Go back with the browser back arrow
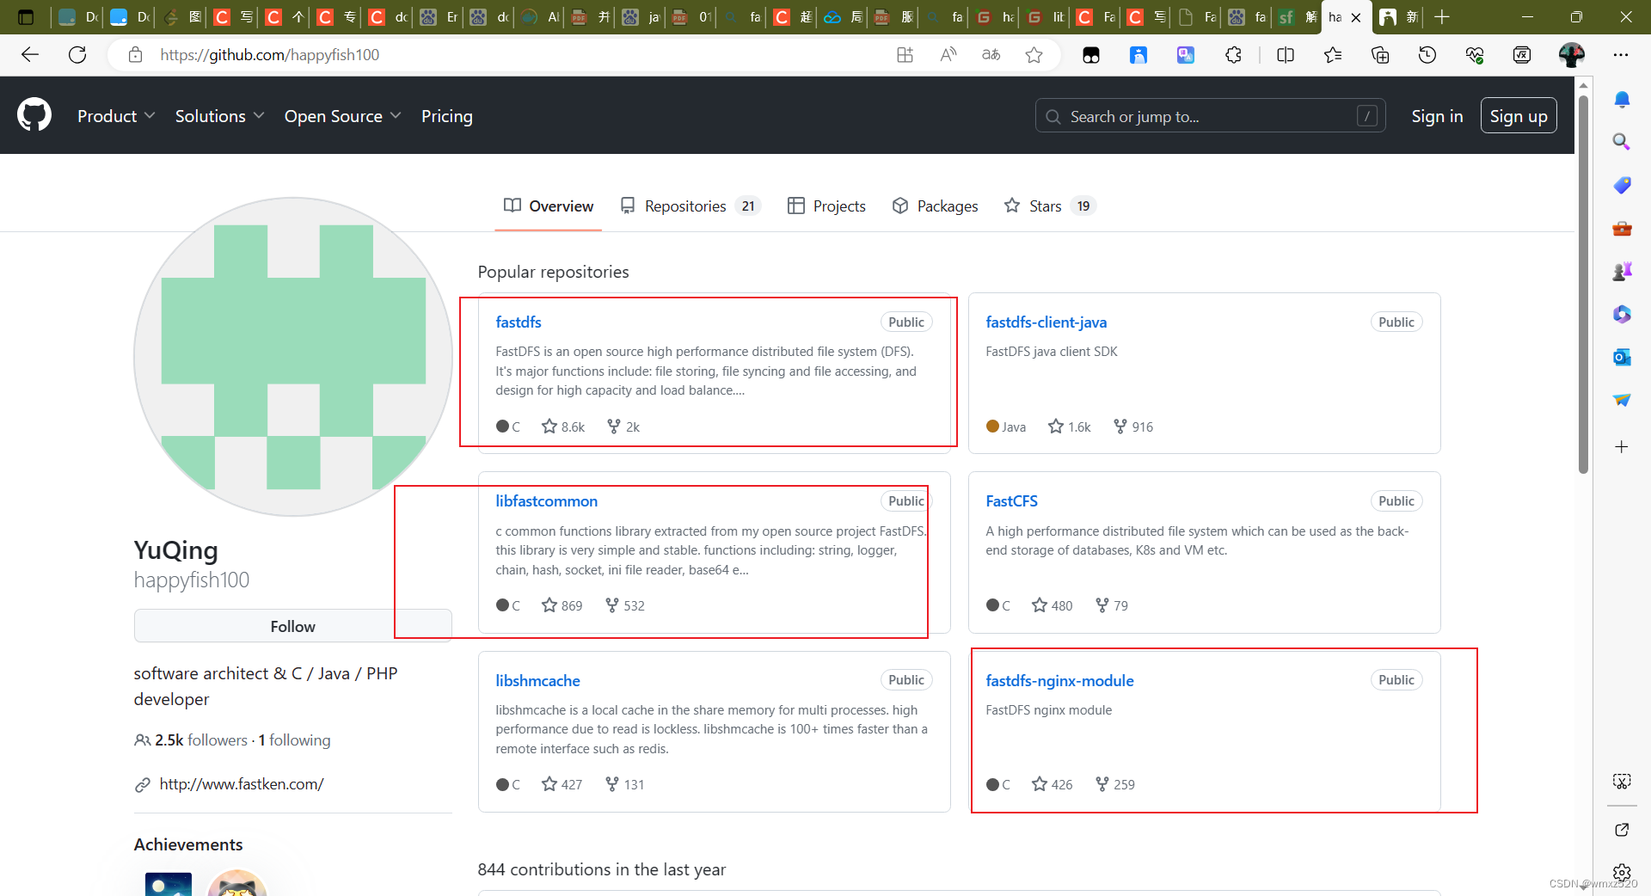 (x=30, y=55)
